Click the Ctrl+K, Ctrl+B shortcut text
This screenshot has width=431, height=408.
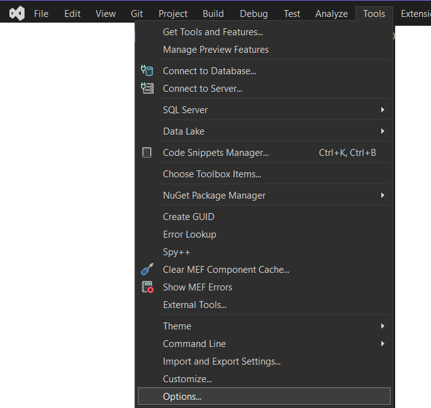(x=347, y=153)
